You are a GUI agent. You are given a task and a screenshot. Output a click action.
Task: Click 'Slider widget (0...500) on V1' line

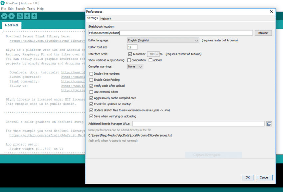click(36, 149)
